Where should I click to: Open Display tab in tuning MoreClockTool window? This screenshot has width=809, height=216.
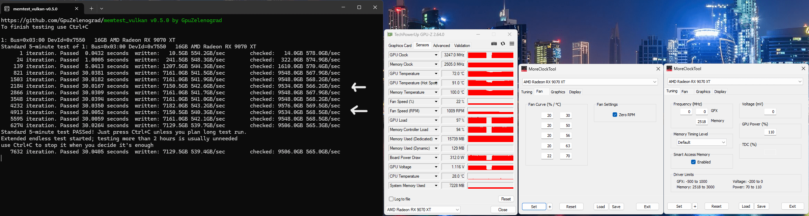pos(720,92)
